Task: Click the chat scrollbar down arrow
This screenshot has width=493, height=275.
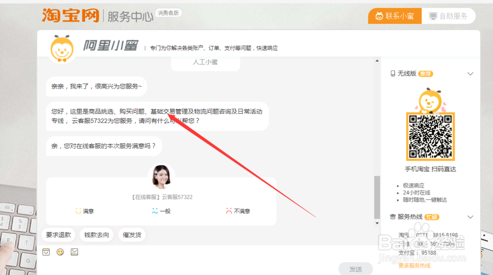Action: coord(377,223)
